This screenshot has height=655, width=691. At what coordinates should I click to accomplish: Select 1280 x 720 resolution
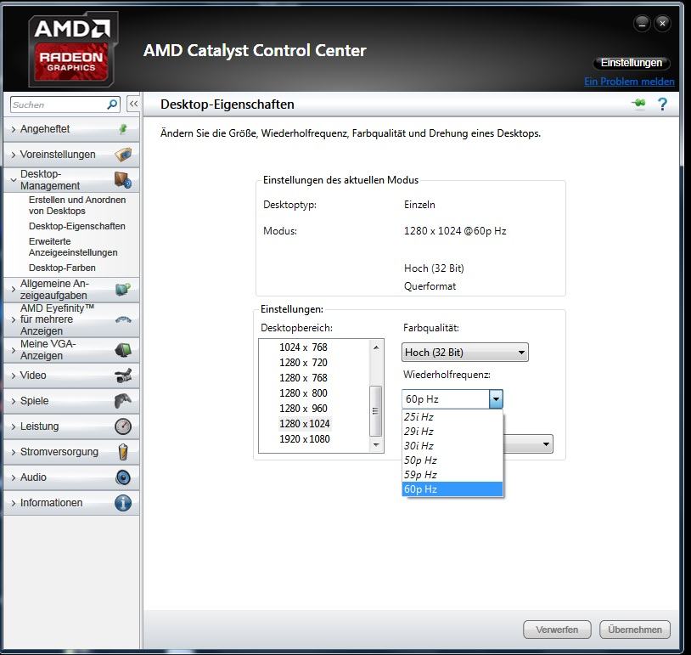303,363
